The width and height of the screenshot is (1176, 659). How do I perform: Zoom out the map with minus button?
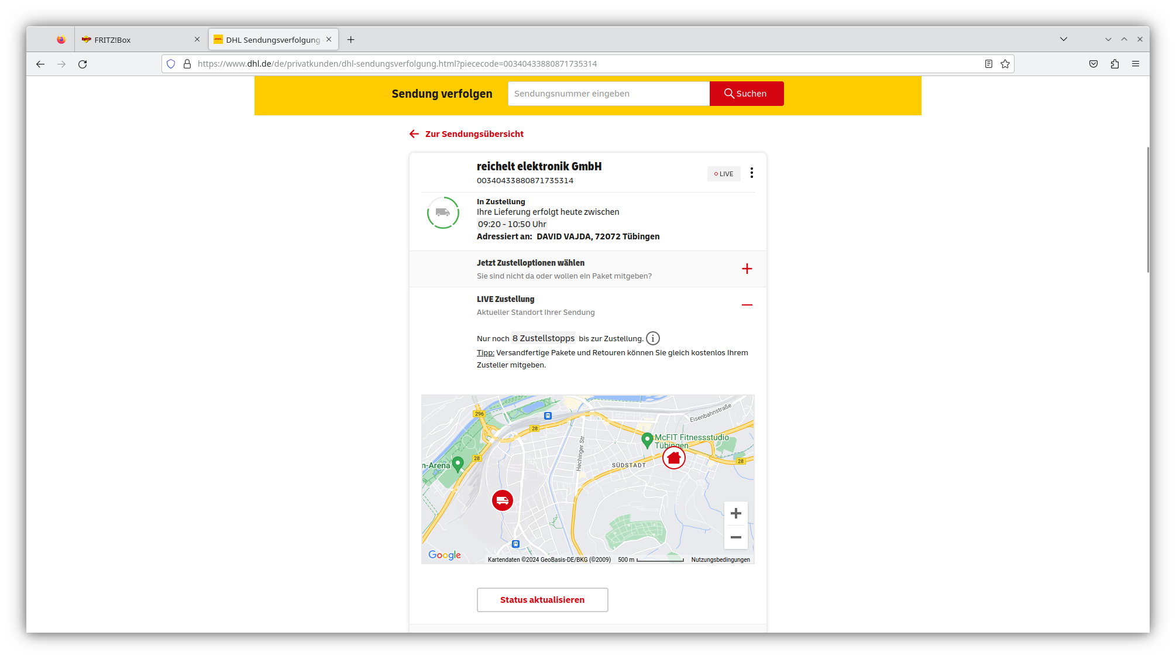click(736, 537)
